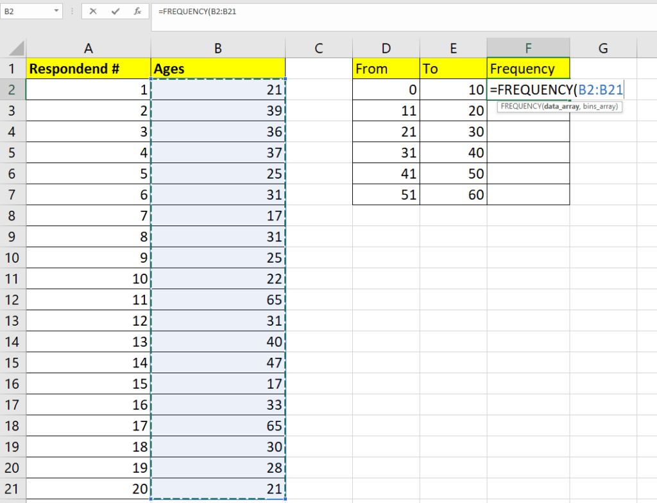Click the yellow From header cell
657x503 pixels.
tap(386, 68)
